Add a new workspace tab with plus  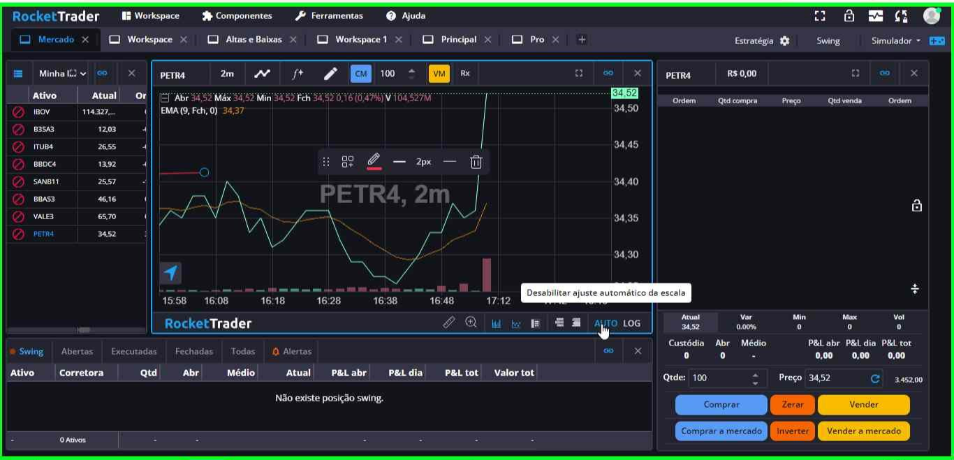point(582,40)
